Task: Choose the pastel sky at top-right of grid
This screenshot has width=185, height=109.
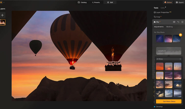Action: click(178, 66)
